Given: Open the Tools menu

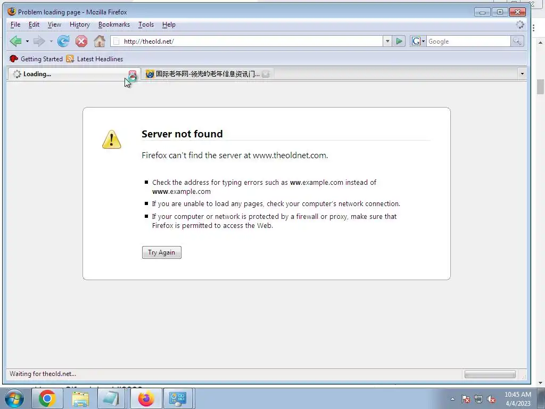Looking at the screenshot, I should 146,24.
